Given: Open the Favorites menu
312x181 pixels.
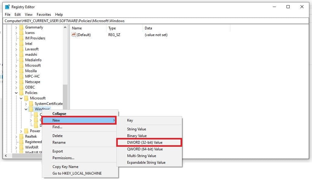Looking at the screenshot, I should pos(44,14).
